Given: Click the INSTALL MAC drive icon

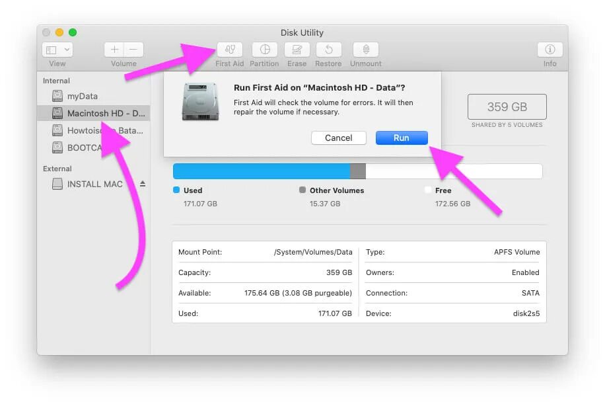Looking at the screenshot, I should coord(57,184).
